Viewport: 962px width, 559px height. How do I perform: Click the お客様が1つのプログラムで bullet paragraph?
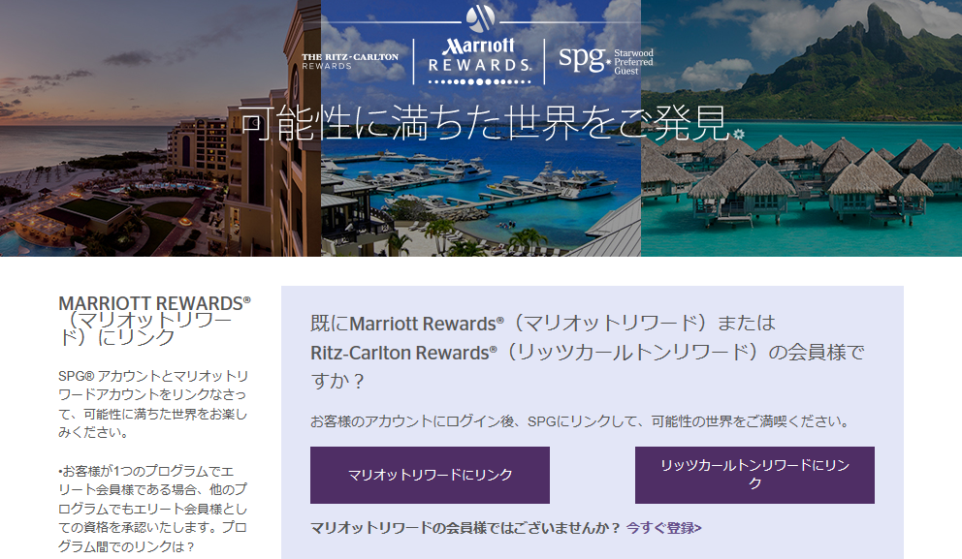pos(153,508)
